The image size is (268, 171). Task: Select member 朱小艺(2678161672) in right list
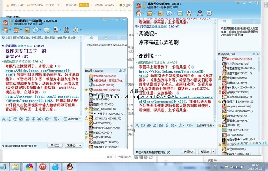(238, 64)
